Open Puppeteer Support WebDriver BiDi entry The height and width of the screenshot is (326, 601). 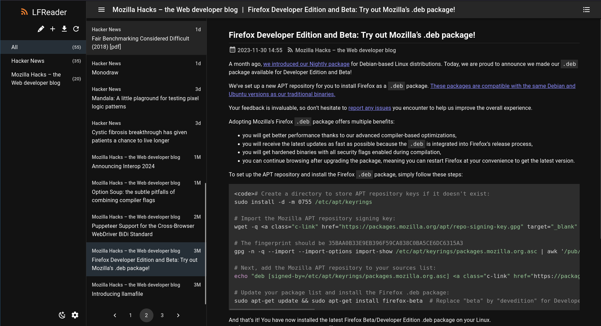click(146, 225)
